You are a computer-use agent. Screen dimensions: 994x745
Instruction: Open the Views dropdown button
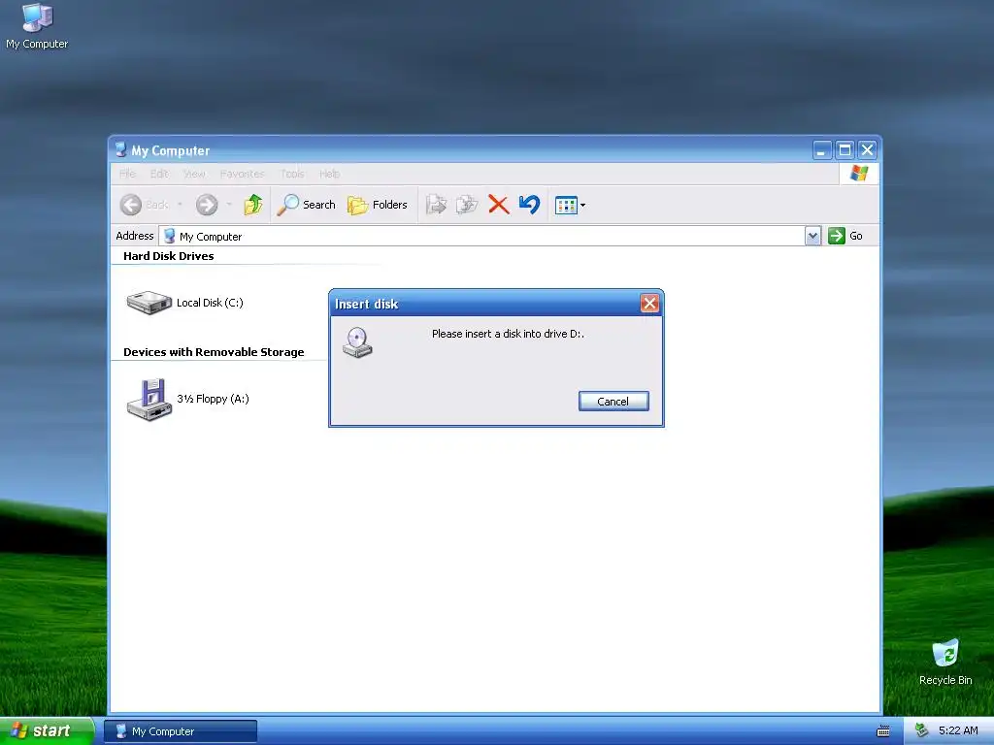click(570, 206)
